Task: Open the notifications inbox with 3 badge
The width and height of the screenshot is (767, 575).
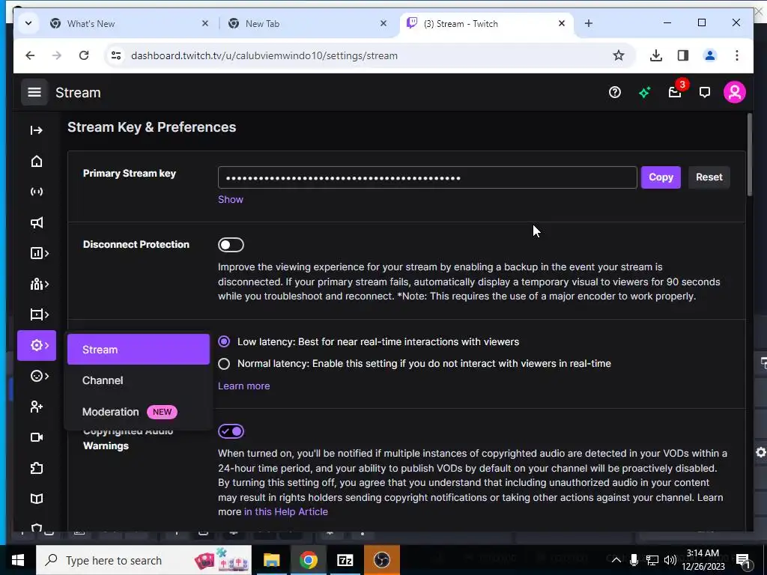Action: (675, 92)
